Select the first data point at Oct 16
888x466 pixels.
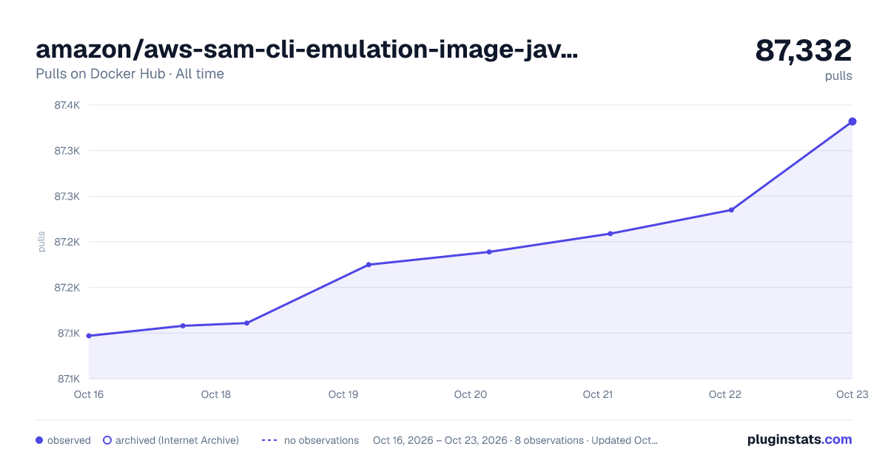tap(89, 336)
